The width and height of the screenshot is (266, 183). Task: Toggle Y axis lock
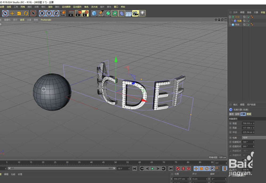pos(49,13)
